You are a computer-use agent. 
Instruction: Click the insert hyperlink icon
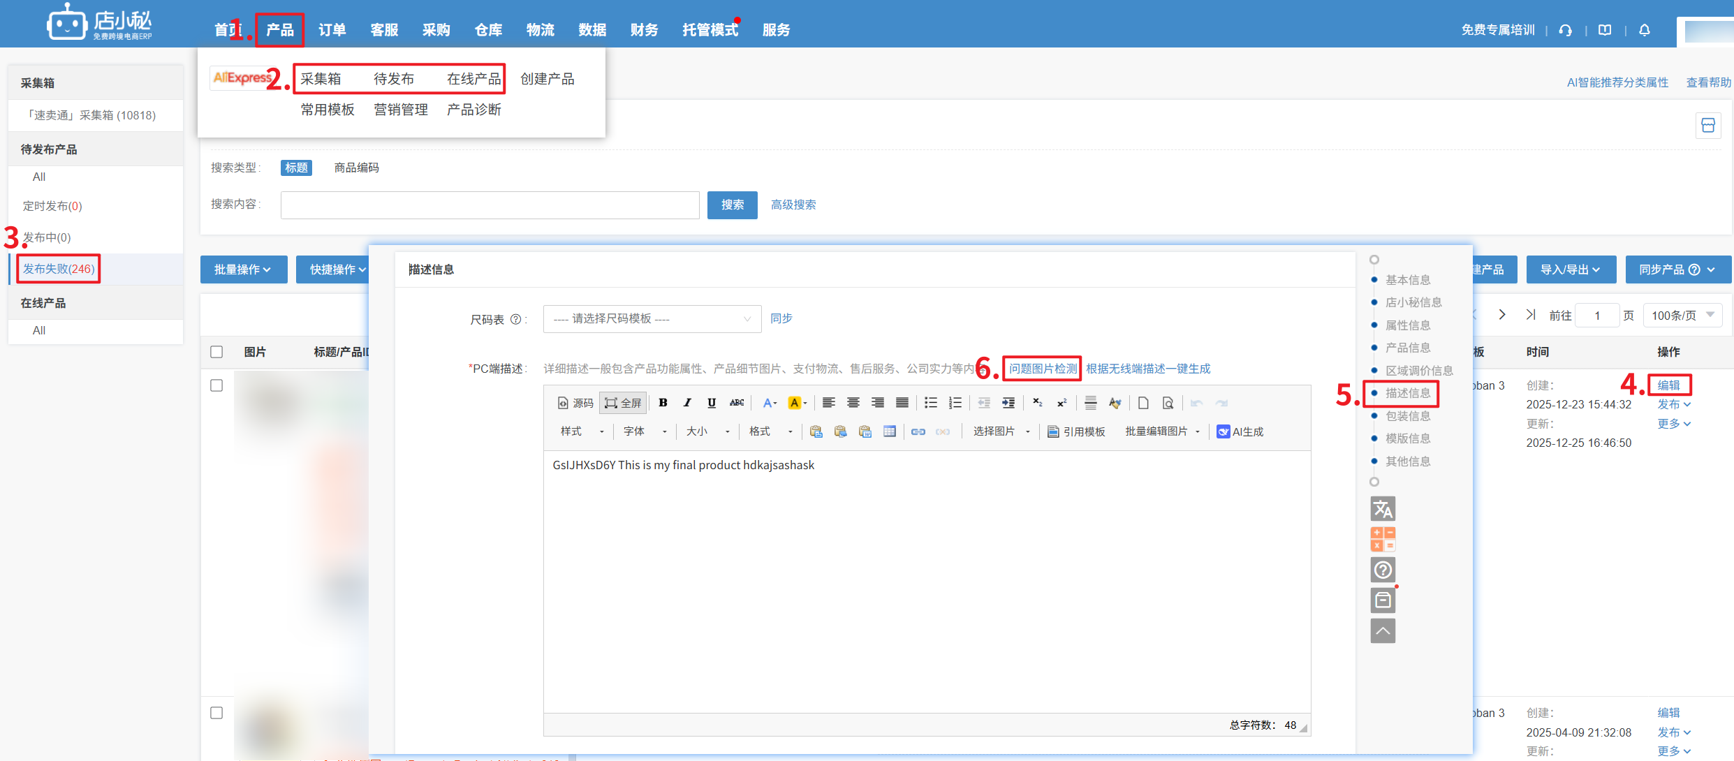click(918, 431)
